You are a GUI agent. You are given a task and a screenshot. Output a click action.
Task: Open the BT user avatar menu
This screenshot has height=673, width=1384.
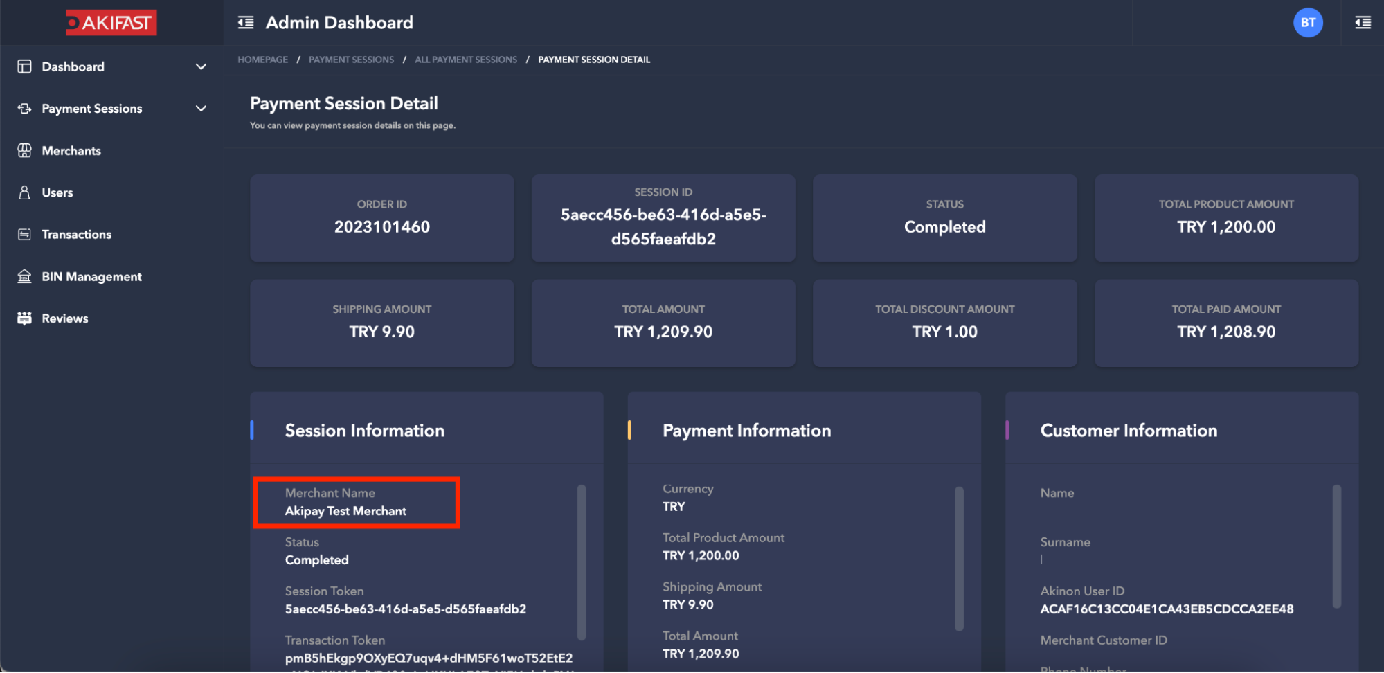1307,23
